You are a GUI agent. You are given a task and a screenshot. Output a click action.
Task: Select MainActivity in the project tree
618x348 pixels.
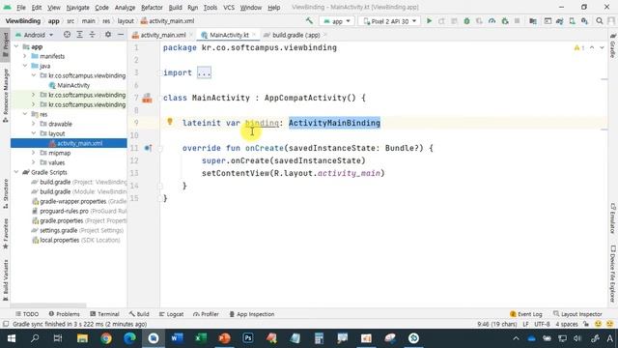(73, 85)
